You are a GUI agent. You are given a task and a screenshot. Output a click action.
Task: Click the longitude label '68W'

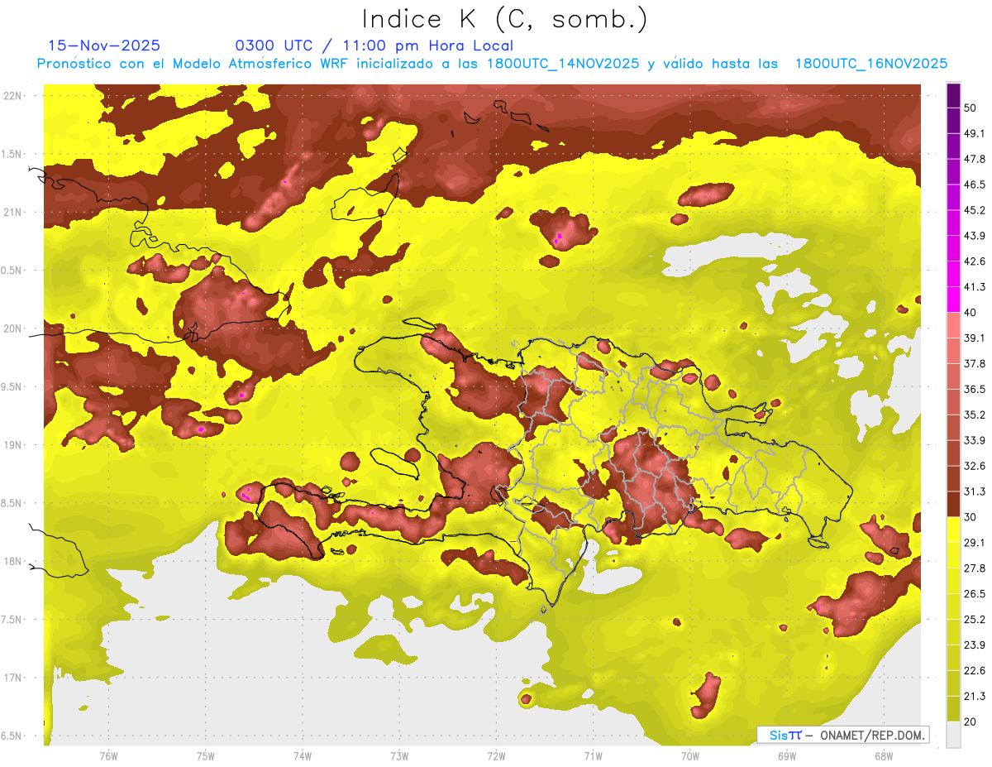pos(884,756)
